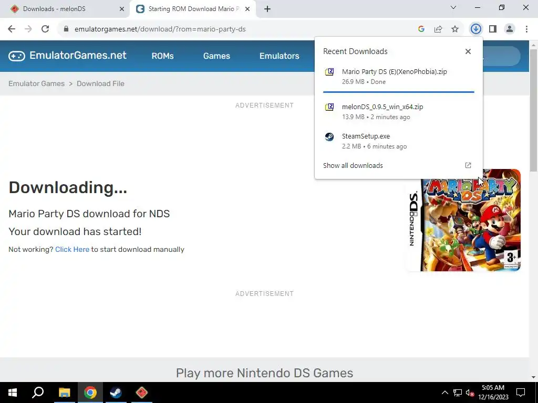
Task: Open a new browser tab
Action: [267, 9]
